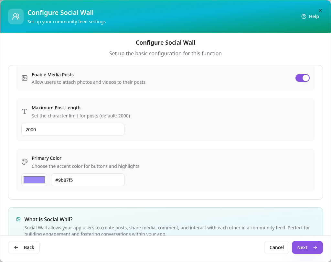Screen dimensions: 331x262
Task: Click the palette icon beside Primary Color
Action: tap(25, 162)
